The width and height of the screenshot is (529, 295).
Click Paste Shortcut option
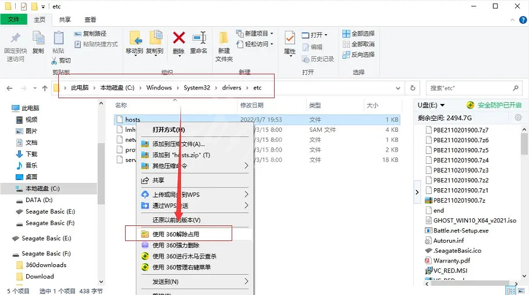(x=96, y=44)
